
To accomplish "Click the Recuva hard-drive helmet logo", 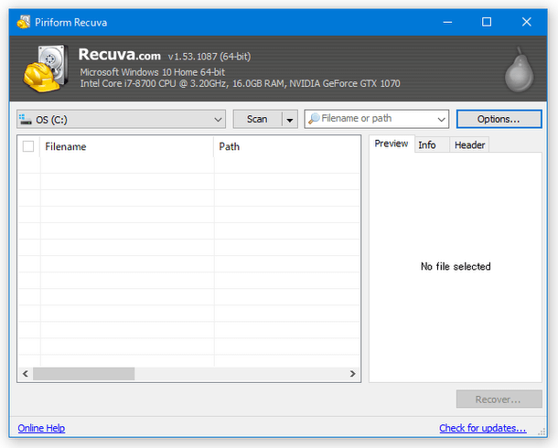I will pyautogui.click(x=46, y=69).
